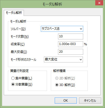Click the 収束率(C) label

(x=18, y=44)
